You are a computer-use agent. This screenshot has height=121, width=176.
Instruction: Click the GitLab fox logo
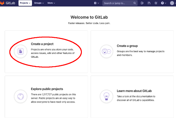(2, 3)
